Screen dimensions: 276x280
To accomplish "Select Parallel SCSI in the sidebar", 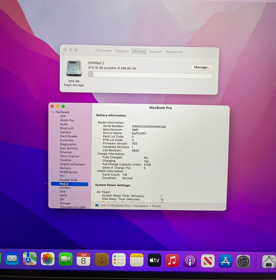I will click(x=68, y=180).
